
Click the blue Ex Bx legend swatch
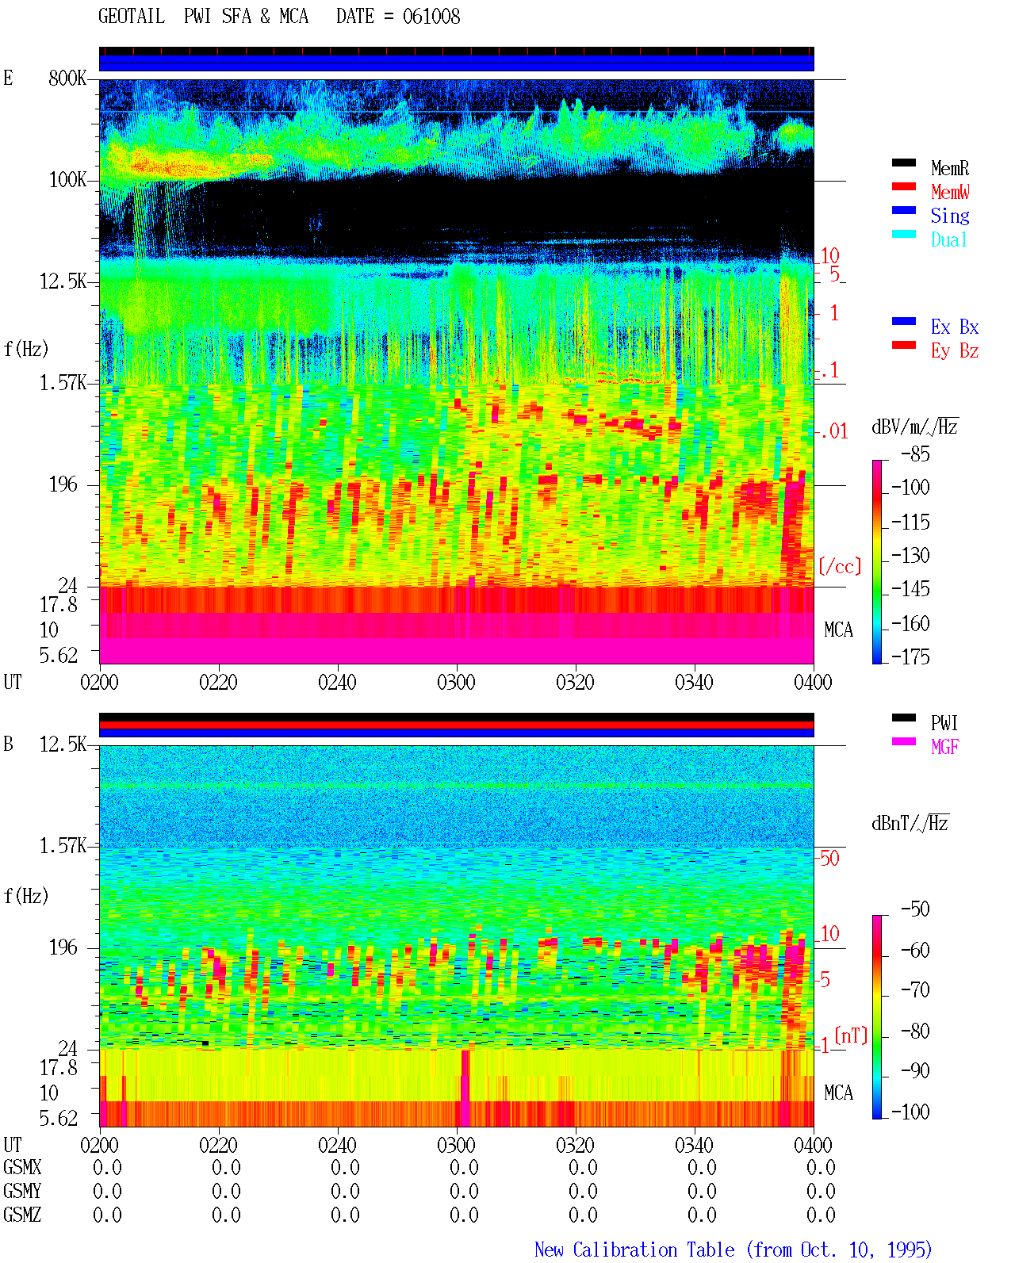[x=904, y=321]
